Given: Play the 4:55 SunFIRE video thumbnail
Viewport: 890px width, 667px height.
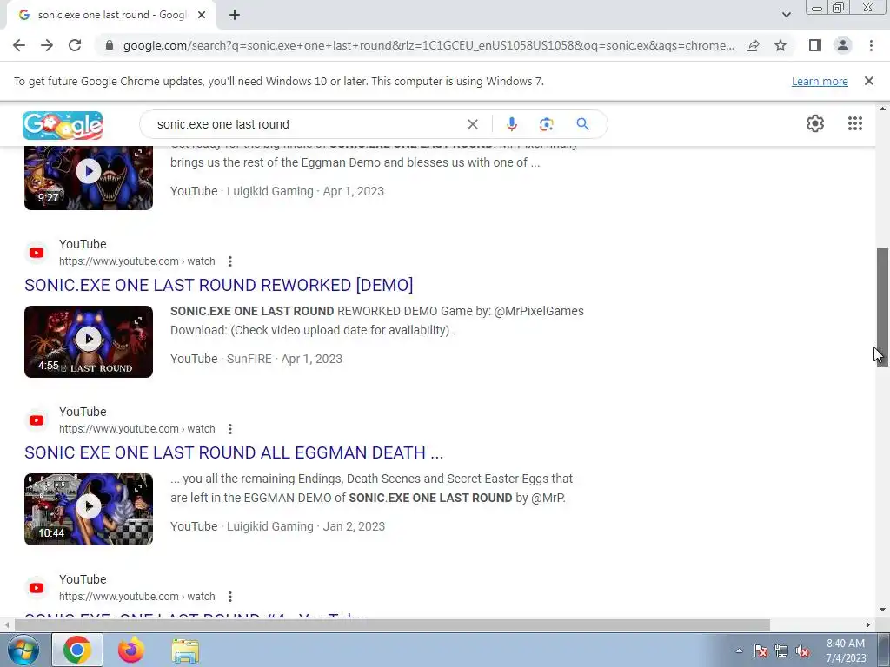Looking at the screenshot, I should tap(89, 341).
